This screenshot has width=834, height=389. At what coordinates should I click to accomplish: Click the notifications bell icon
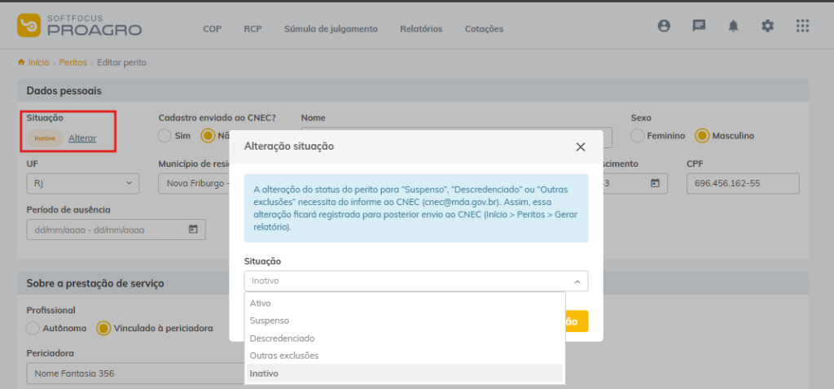733,26
